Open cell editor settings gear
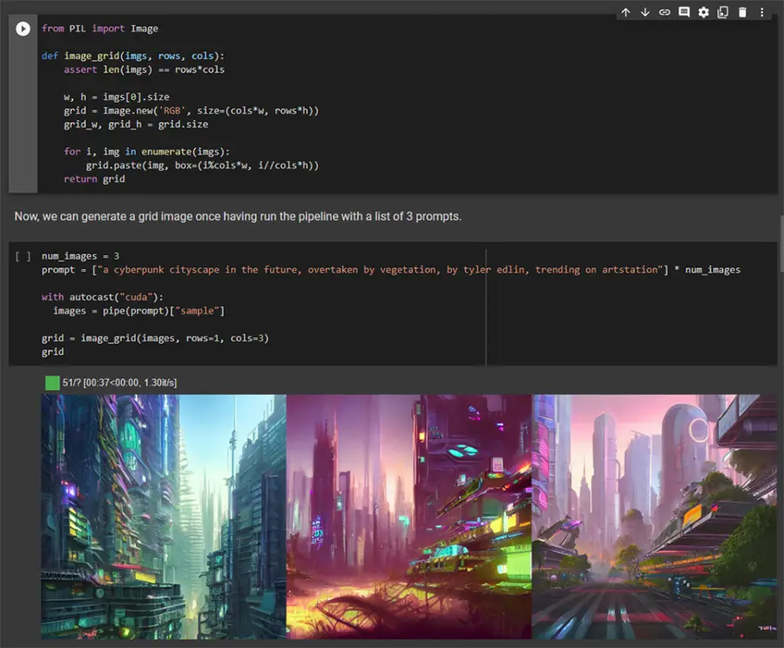This screenshot has width=784, height=648. tap(704, 12)
